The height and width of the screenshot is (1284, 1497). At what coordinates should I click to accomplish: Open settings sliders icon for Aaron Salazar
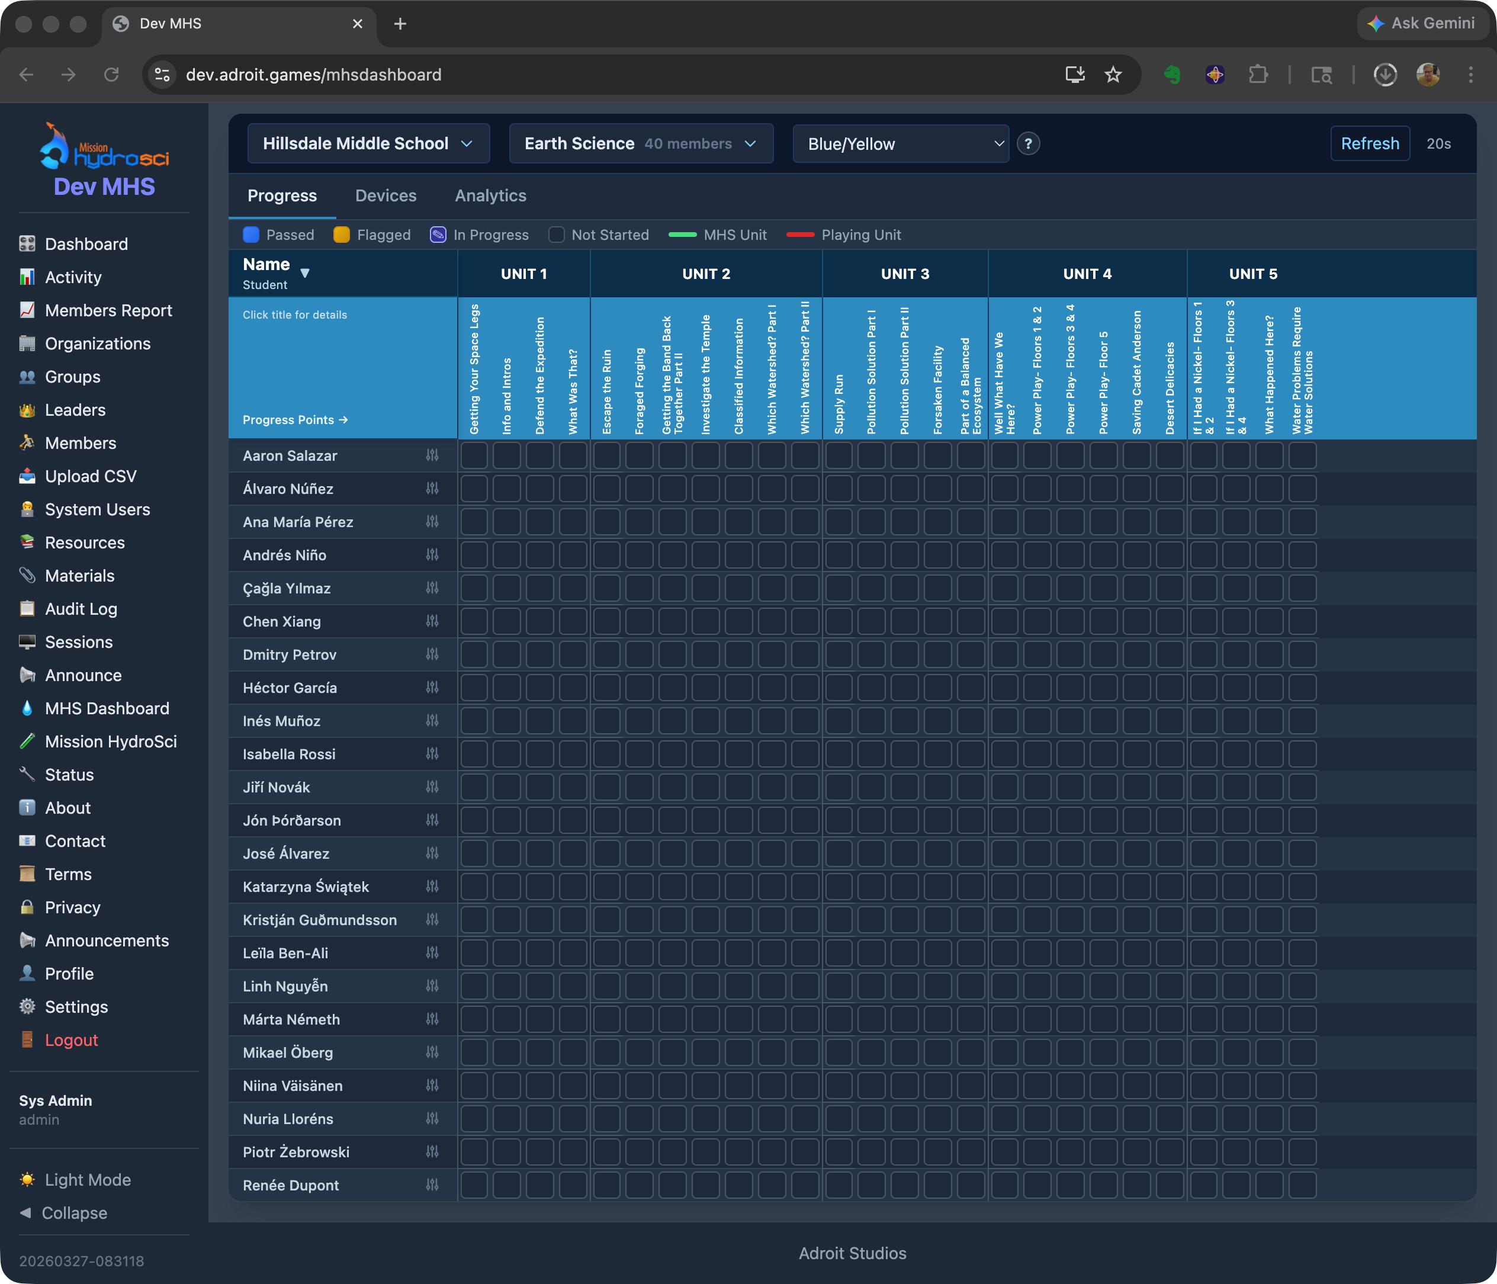[x=432, y=455]
